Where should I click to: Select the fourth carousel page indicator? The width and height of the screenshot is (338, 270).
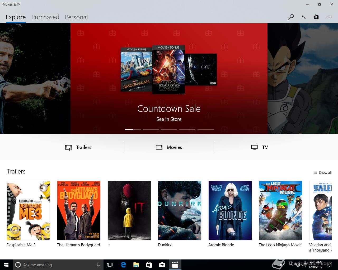187,129
